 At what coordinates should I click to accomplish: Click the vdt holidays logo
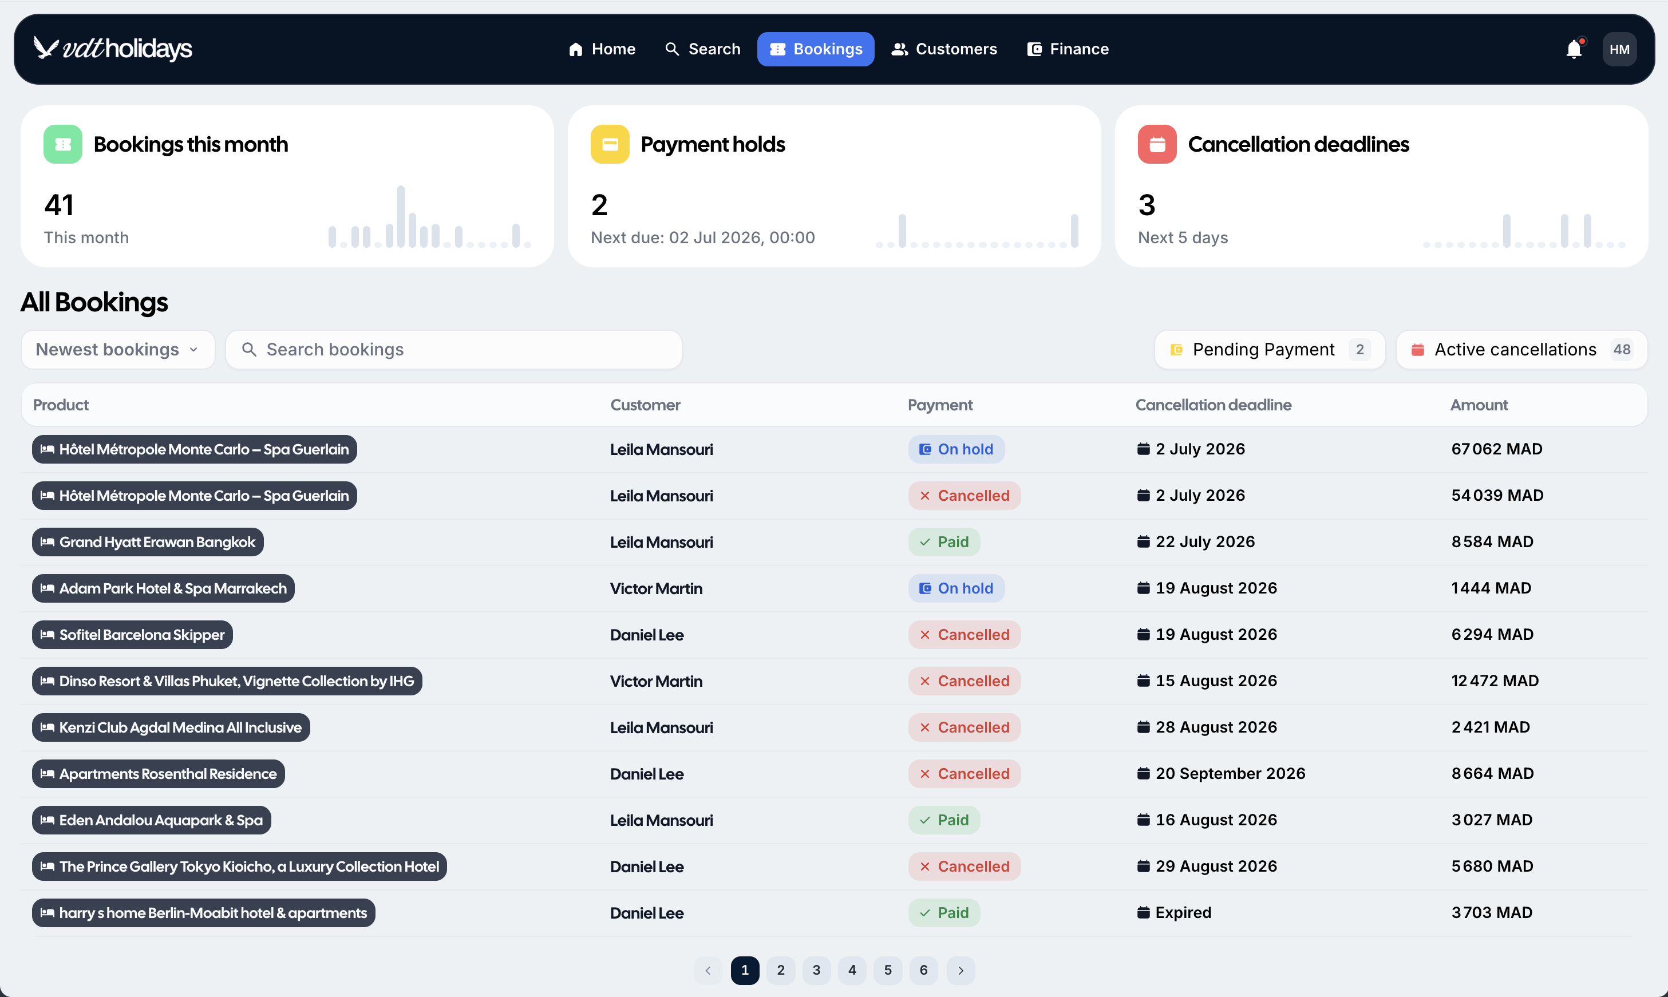click(x=113, y=49)
